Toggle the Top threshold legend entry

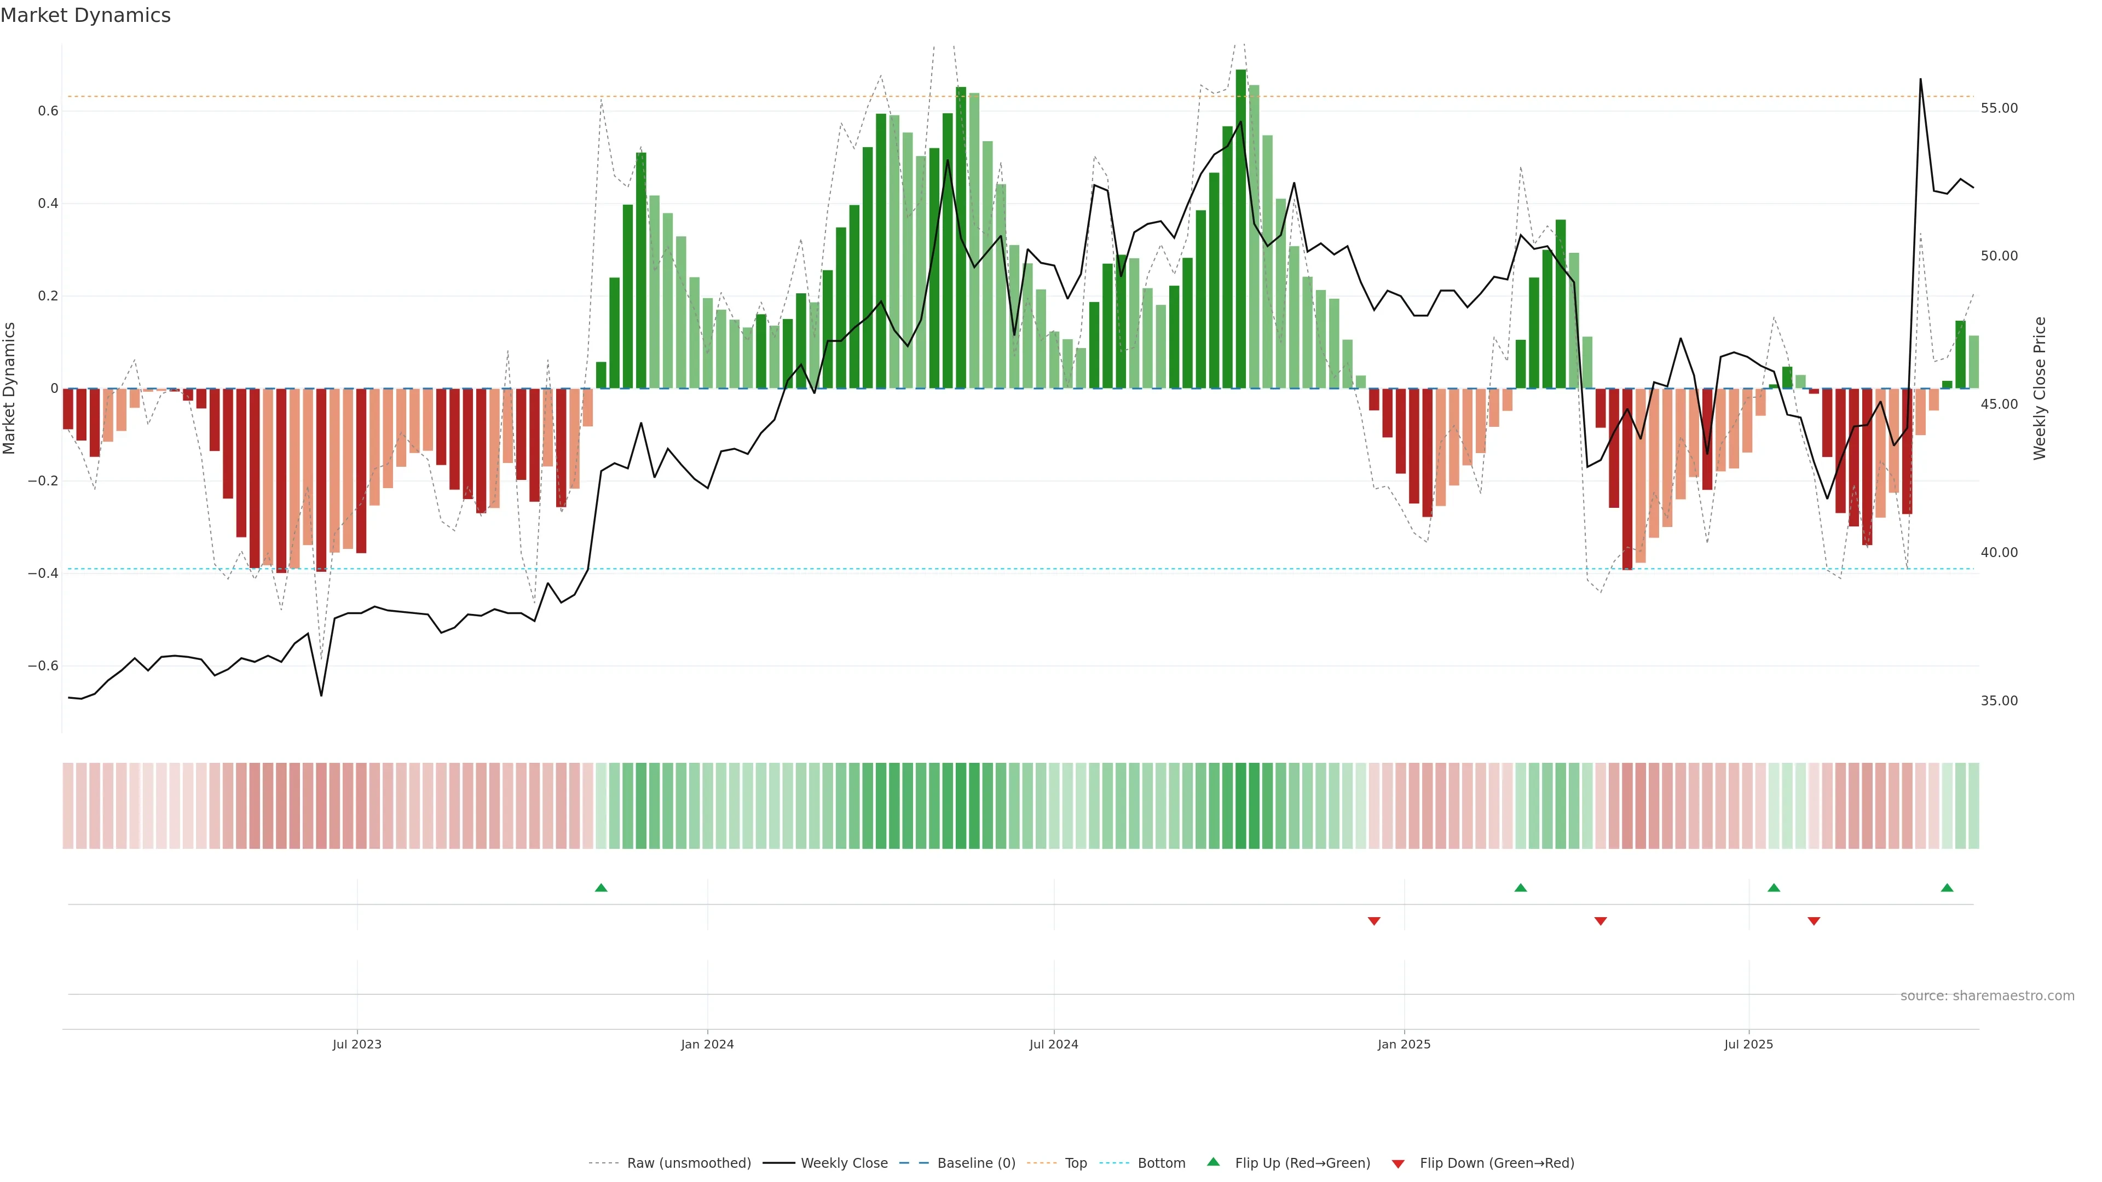click(1076, 1163)
